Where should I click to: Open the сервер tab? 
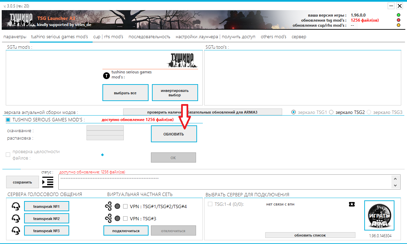pyautogui.click(x=299, y=36)
